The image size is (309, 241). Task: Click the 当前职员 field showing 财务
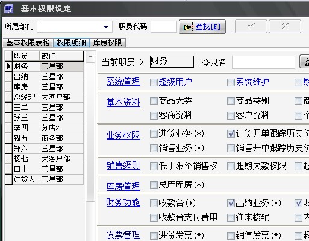pos(172,62)
